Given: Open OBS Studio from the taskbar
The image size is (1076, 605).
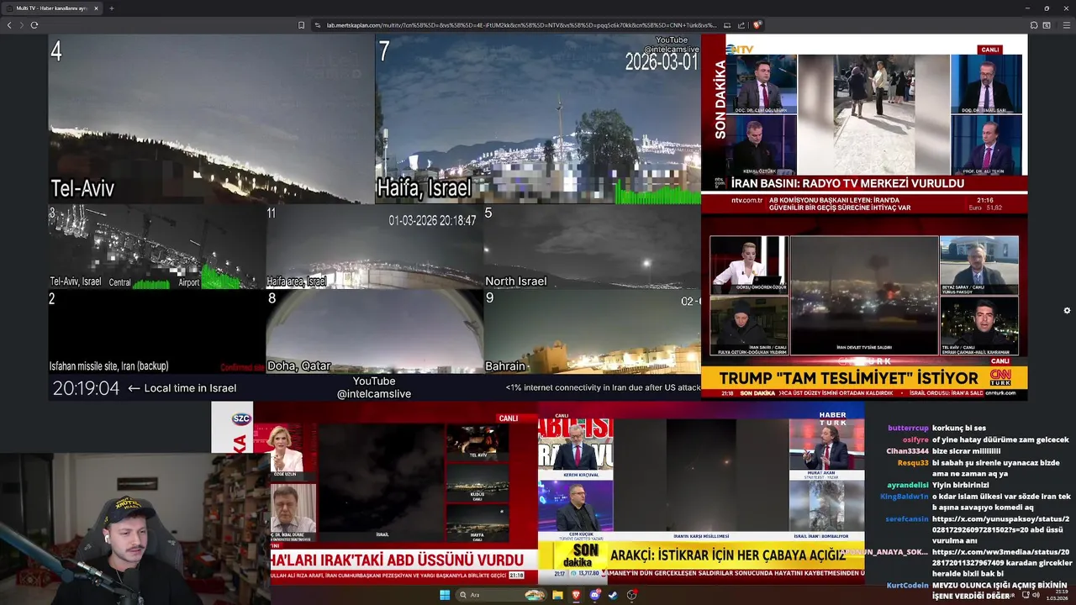Looking at the screenshot, I should click(x=631, y=595).
